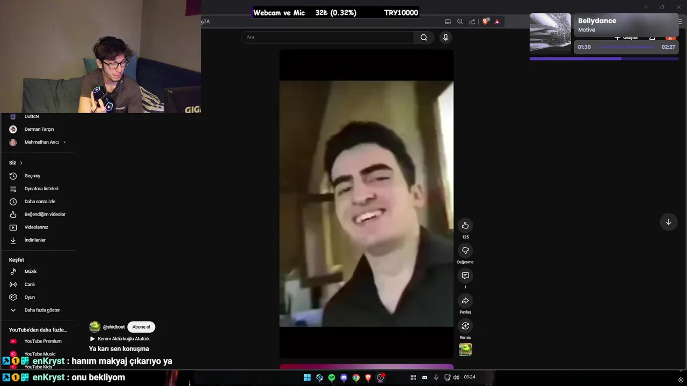The width and height of the screenshot is (687, 386).
Task: Click the Short video player
Action: [x=367, y=204]
